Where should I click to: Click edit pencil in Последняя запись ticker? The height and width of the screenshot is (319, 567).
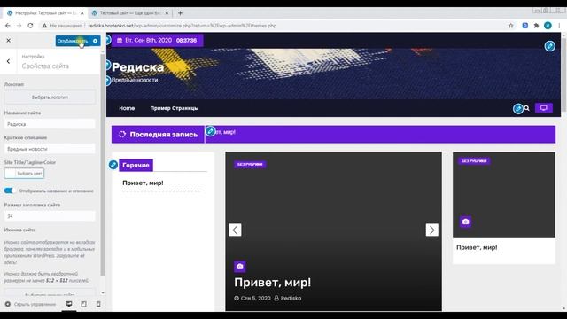click(210, 131)
